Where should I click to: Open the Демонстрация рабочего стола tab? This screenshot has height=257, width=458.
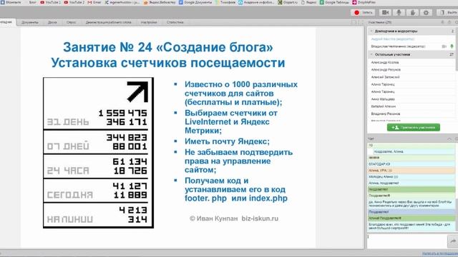point(108,22)
